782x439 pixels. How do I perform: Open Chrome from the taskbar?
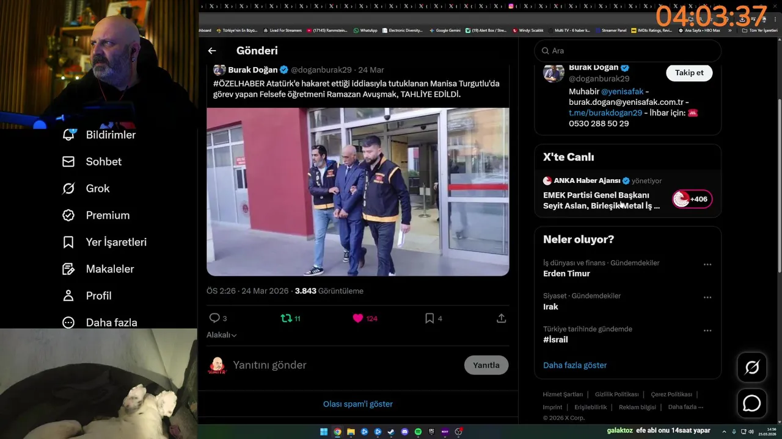[337, 432]
